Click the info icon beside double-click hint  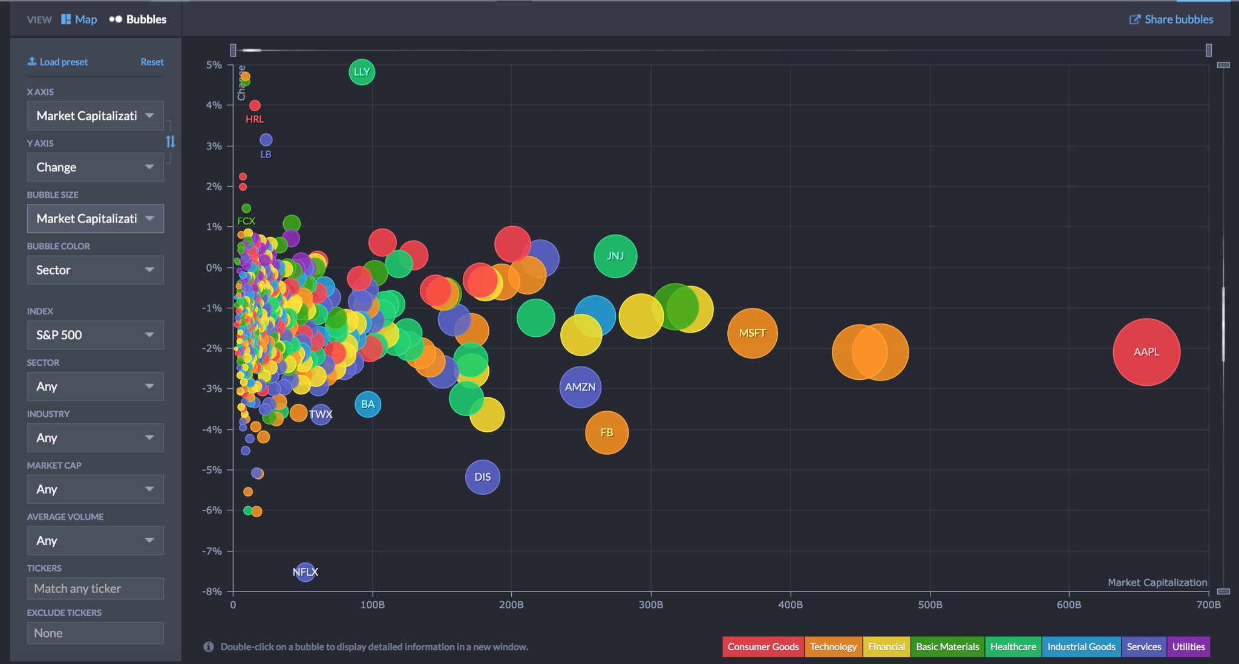(x=209, y=646)
